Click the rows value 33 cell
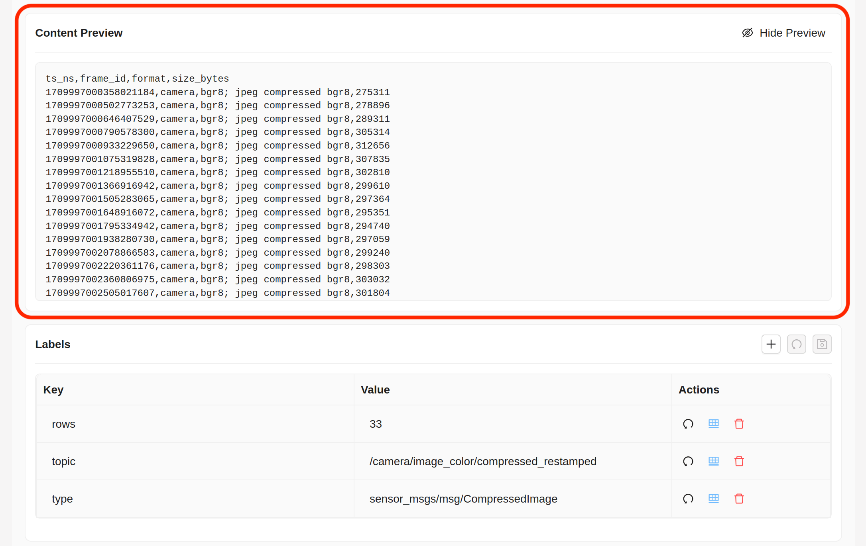 376,424
